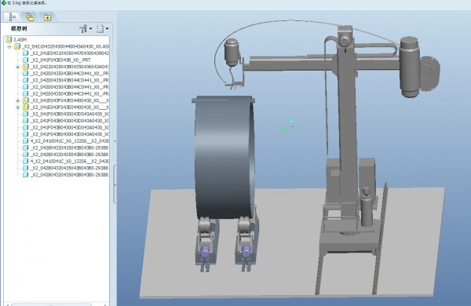This screenshot has width=471, height=306.
Task: Click the model tree Show list icon
Action: [100, 29]
